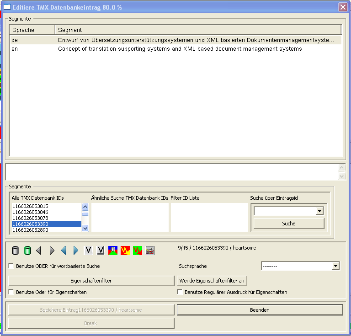Click the gray left arrow icon
The image size is (351, 336).
(39, 251)
